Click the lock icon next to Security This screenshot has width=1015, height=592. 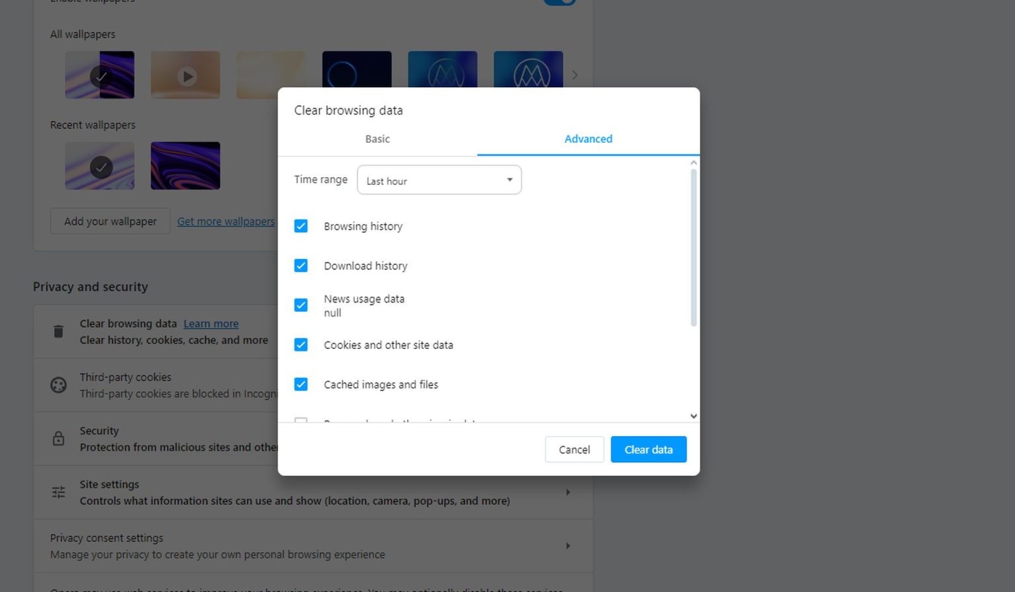pyautogui.click(x=58, y=439)
